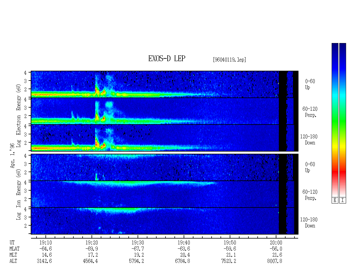347x269 pixels.
Task: Click the 20:00 UT time tick label
Action: point(276,243)
